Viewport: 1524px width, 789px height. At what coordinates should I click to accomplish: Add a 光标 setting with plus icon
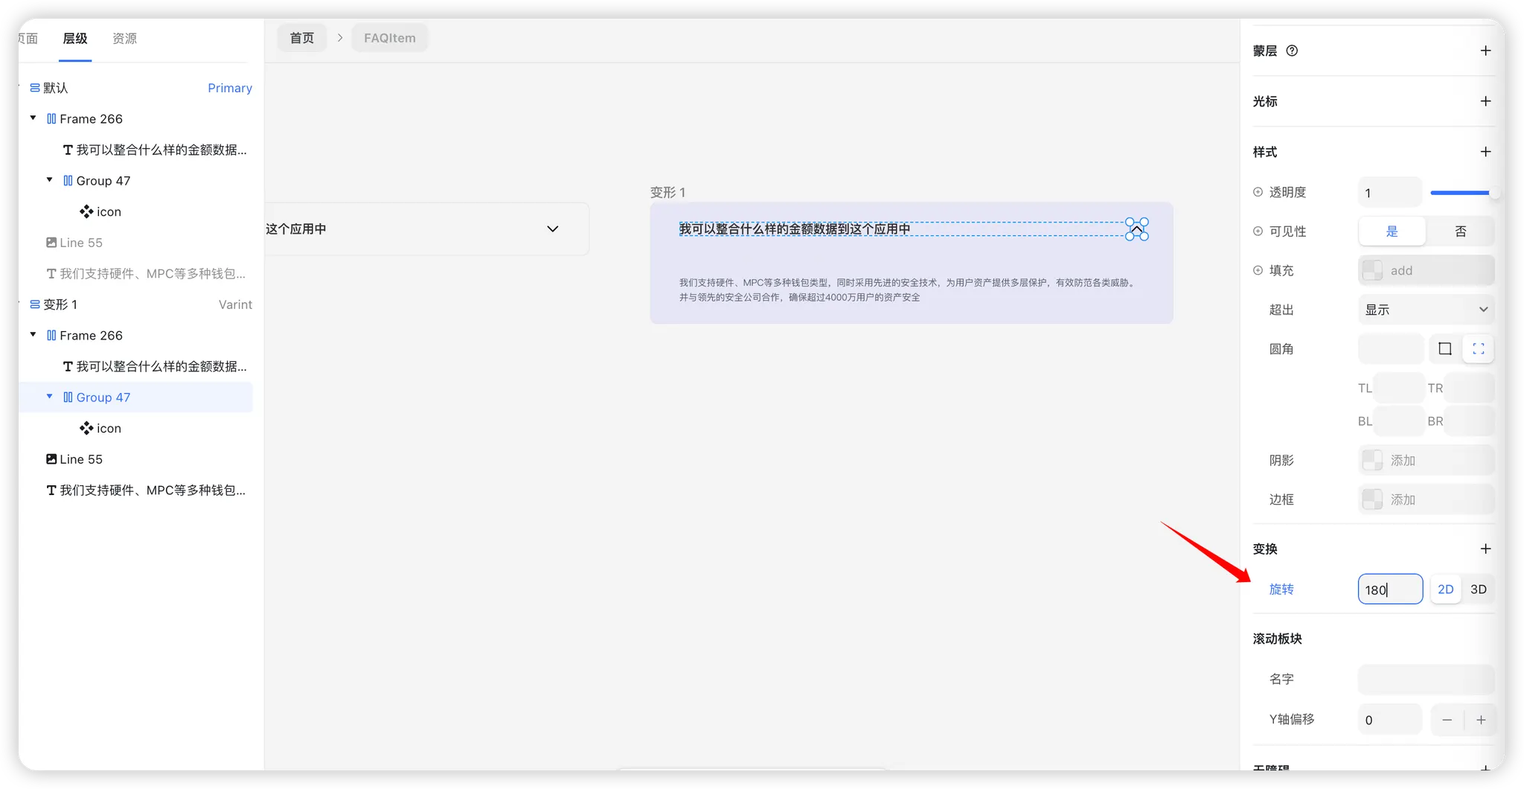[x=1485, y=101]
